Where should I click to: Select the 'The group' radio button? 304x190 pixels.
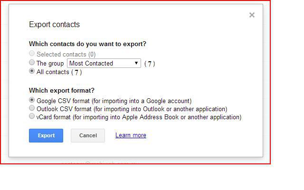32,63
